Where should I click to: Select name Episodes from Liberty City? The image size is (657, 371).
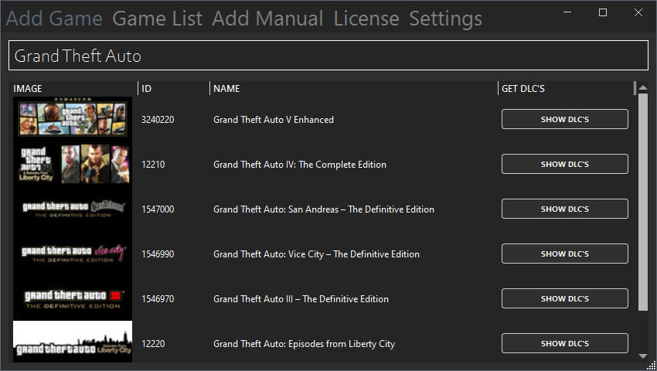[305, 344]
